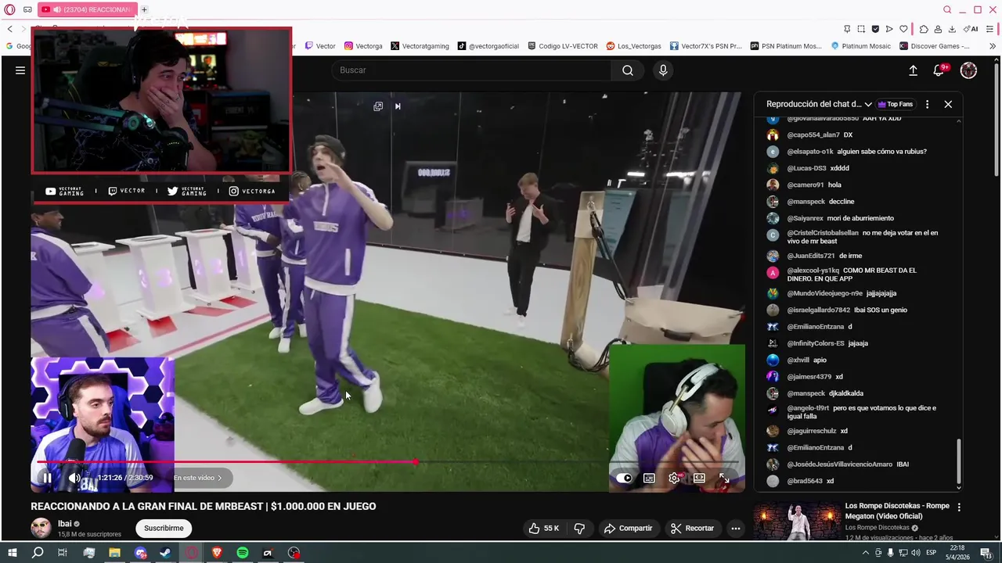Open Opera downloads panel
The image size is (1002, 563).
(x=952, y=29)
